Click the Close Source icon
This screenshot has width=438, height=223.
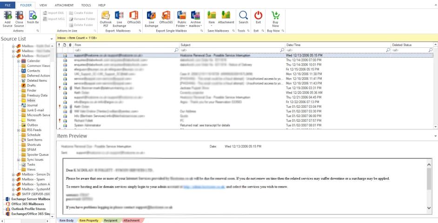(x=19, y=17)
